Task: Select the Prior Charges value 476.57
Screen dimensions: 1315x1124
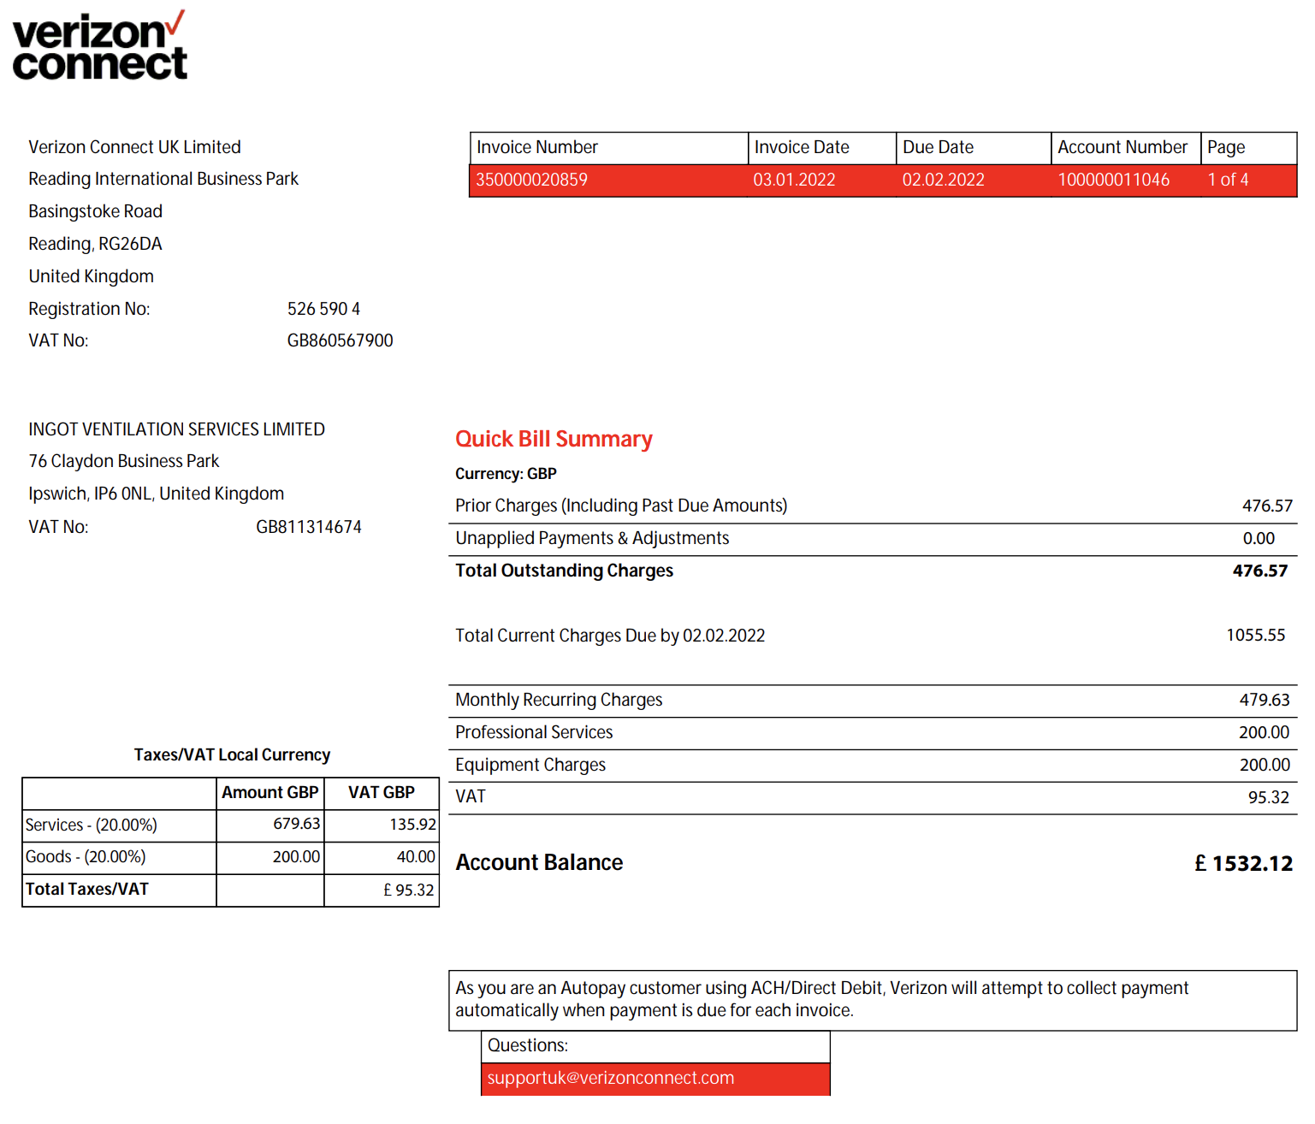Action: [x=1267, y=506]
